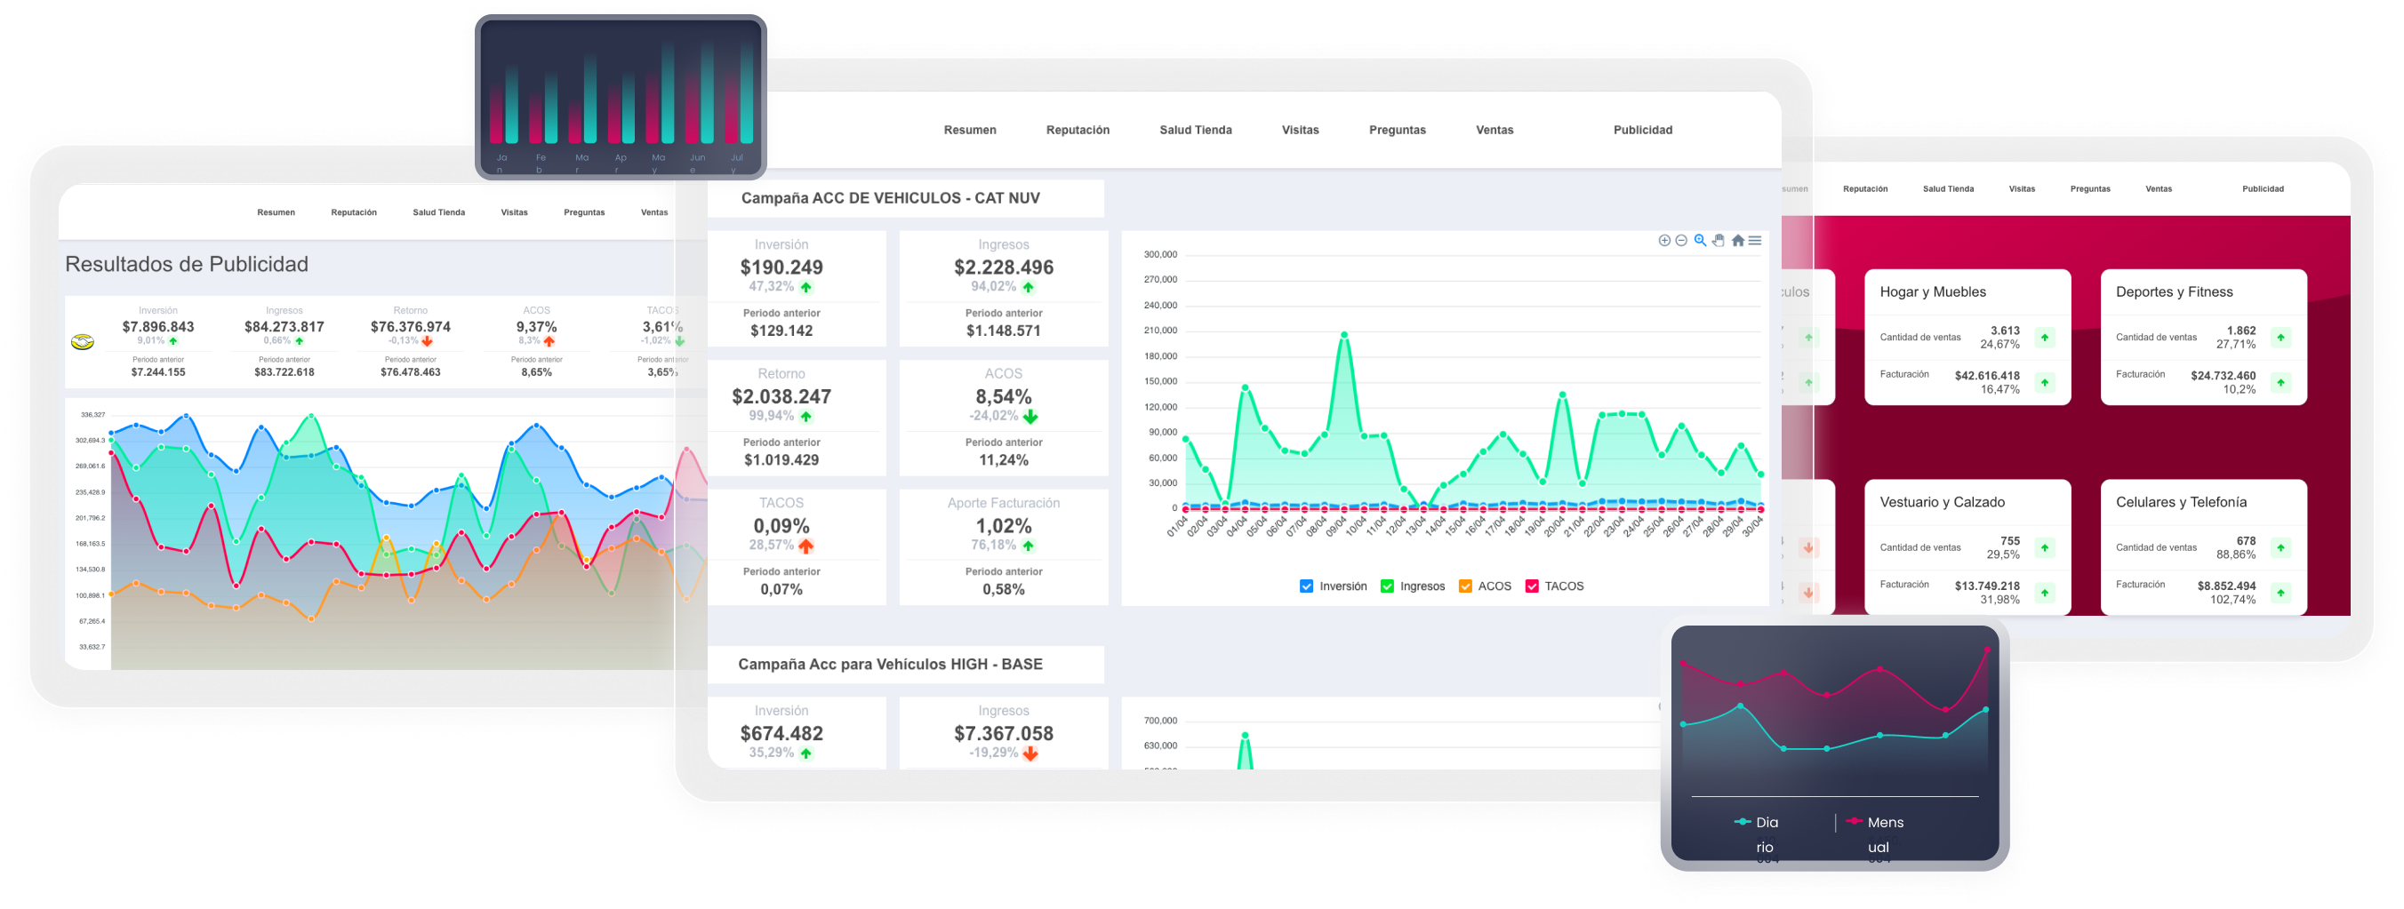Screen dimensions: 2404x909
Task: Click the chart zoom in plus icon
Action: click(1664, 241)
